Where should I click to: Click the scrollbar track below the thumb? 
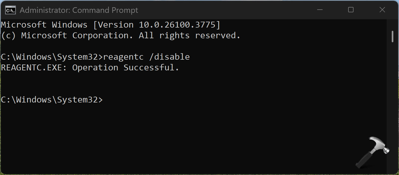(393, 107)
